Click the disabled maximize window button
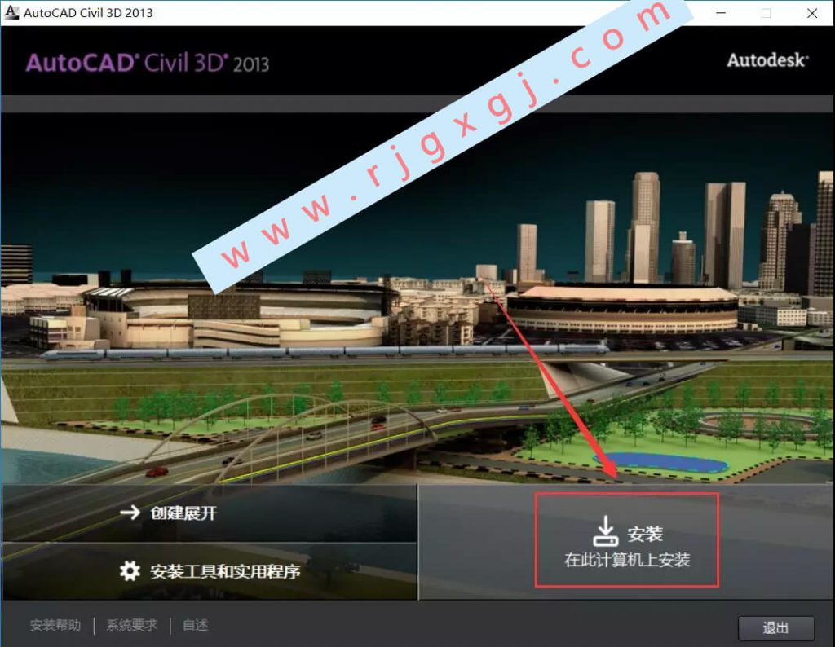Viewport: 835px width, 647px height. [766, 13]
